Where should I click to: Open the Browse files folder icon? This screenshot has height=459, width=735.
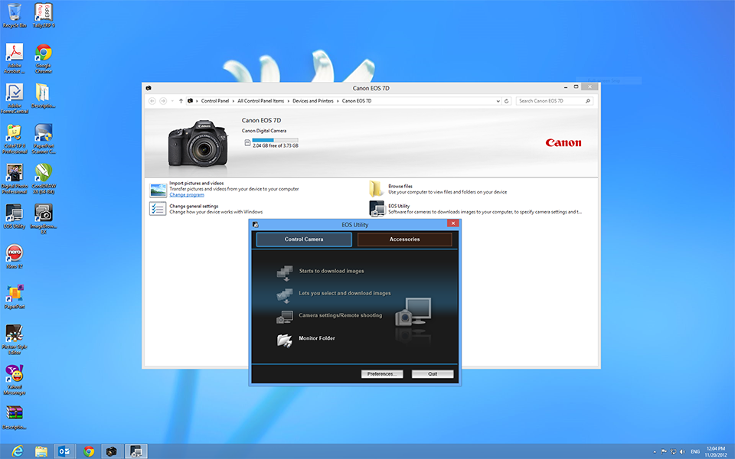377,189
